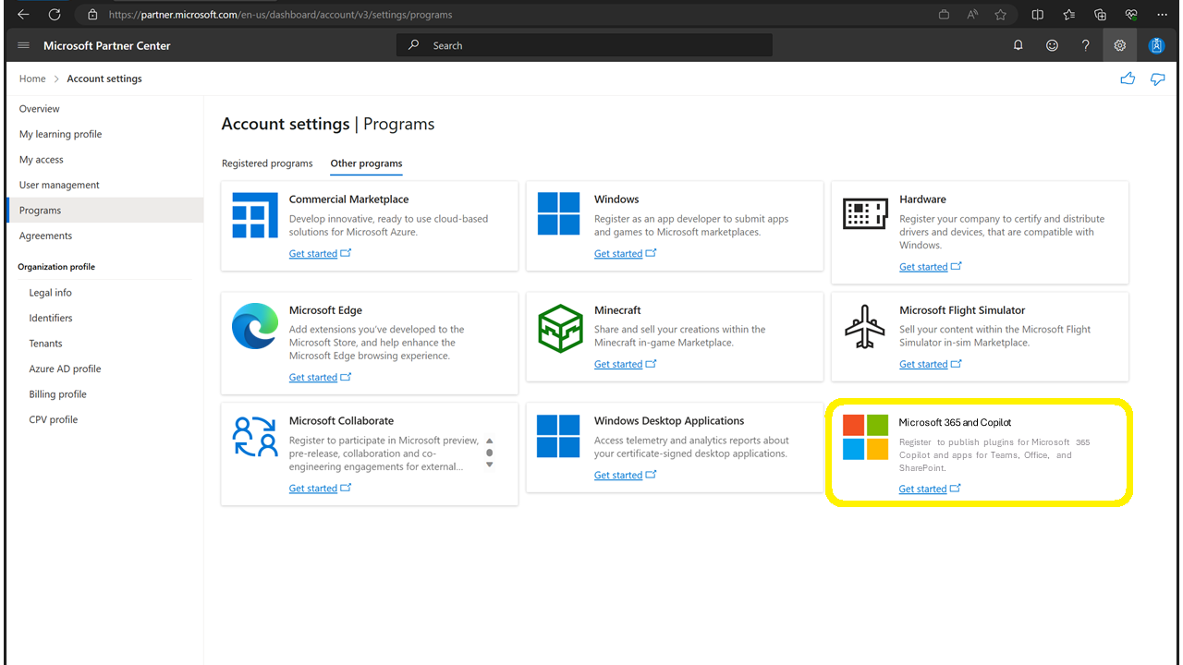This screenshot has width=1183, height=665.
Task: Click into the Search box
Action: (x=584, y=45)
